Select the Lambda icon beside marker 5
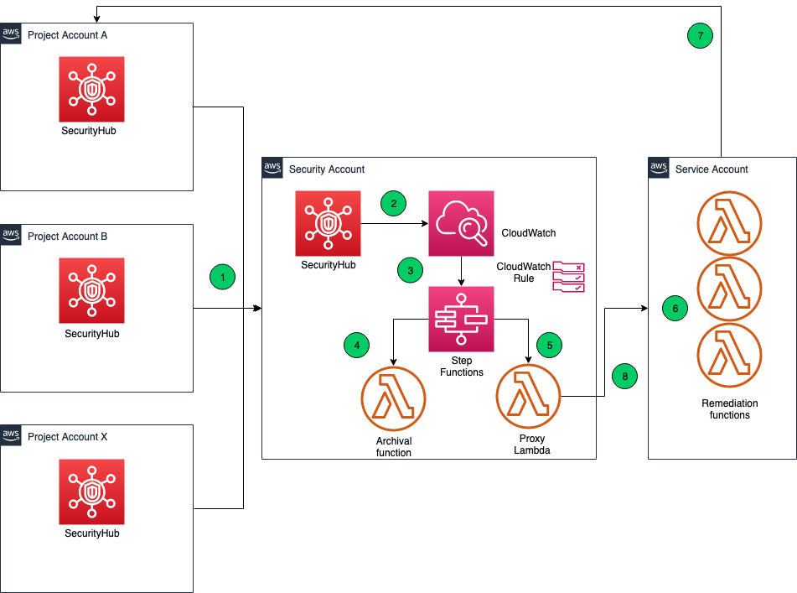The height and width of the screenshot is (593, 797). [528, 396]
